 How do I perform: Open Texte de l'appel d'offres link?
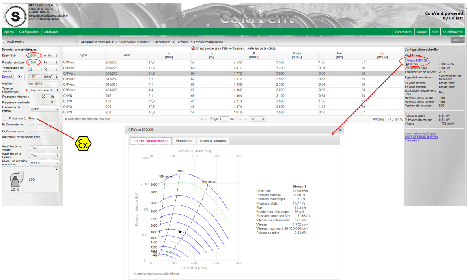(x=421, y=137)
